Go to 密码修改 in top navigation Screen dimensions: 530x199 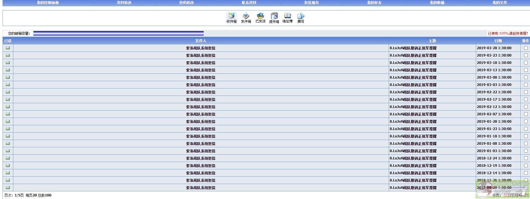click(x=187, y=3)
